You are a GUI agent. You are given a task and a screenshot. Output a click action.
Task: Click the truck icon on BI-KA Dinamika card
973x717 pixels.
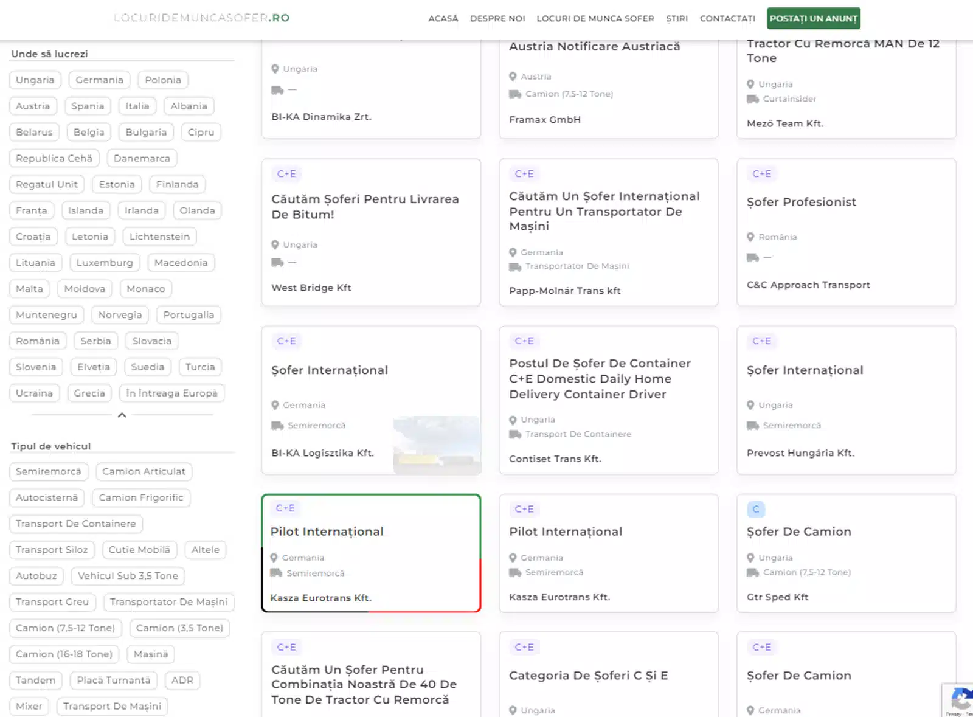(277, 90)
